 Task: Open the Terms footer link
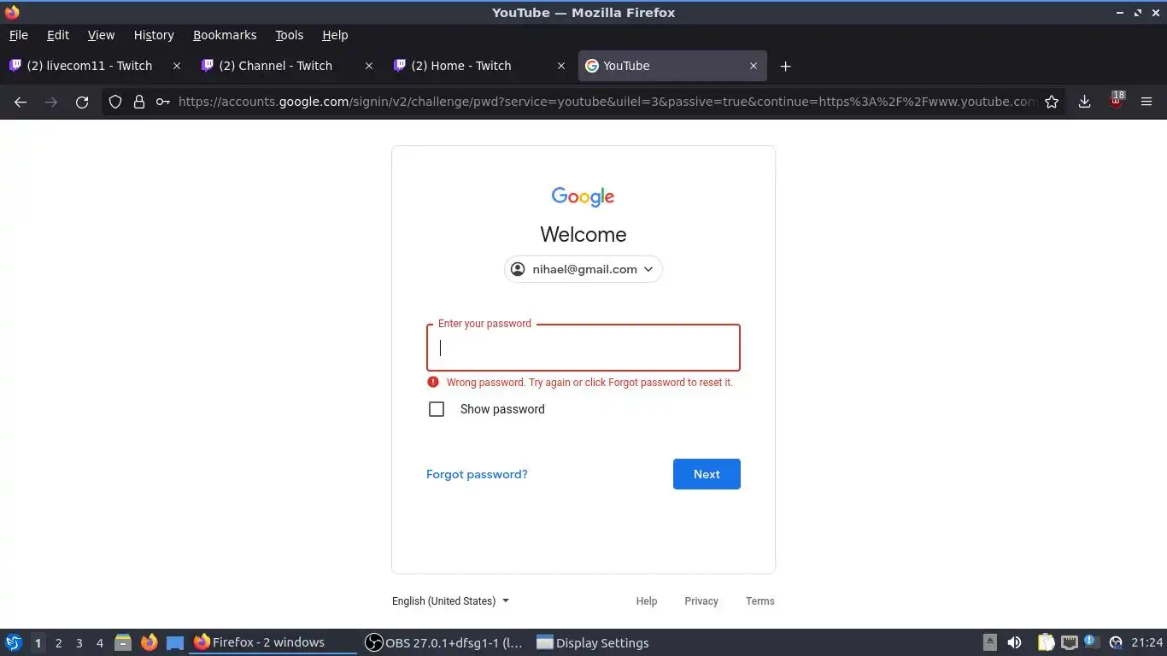tap(760, 601)
